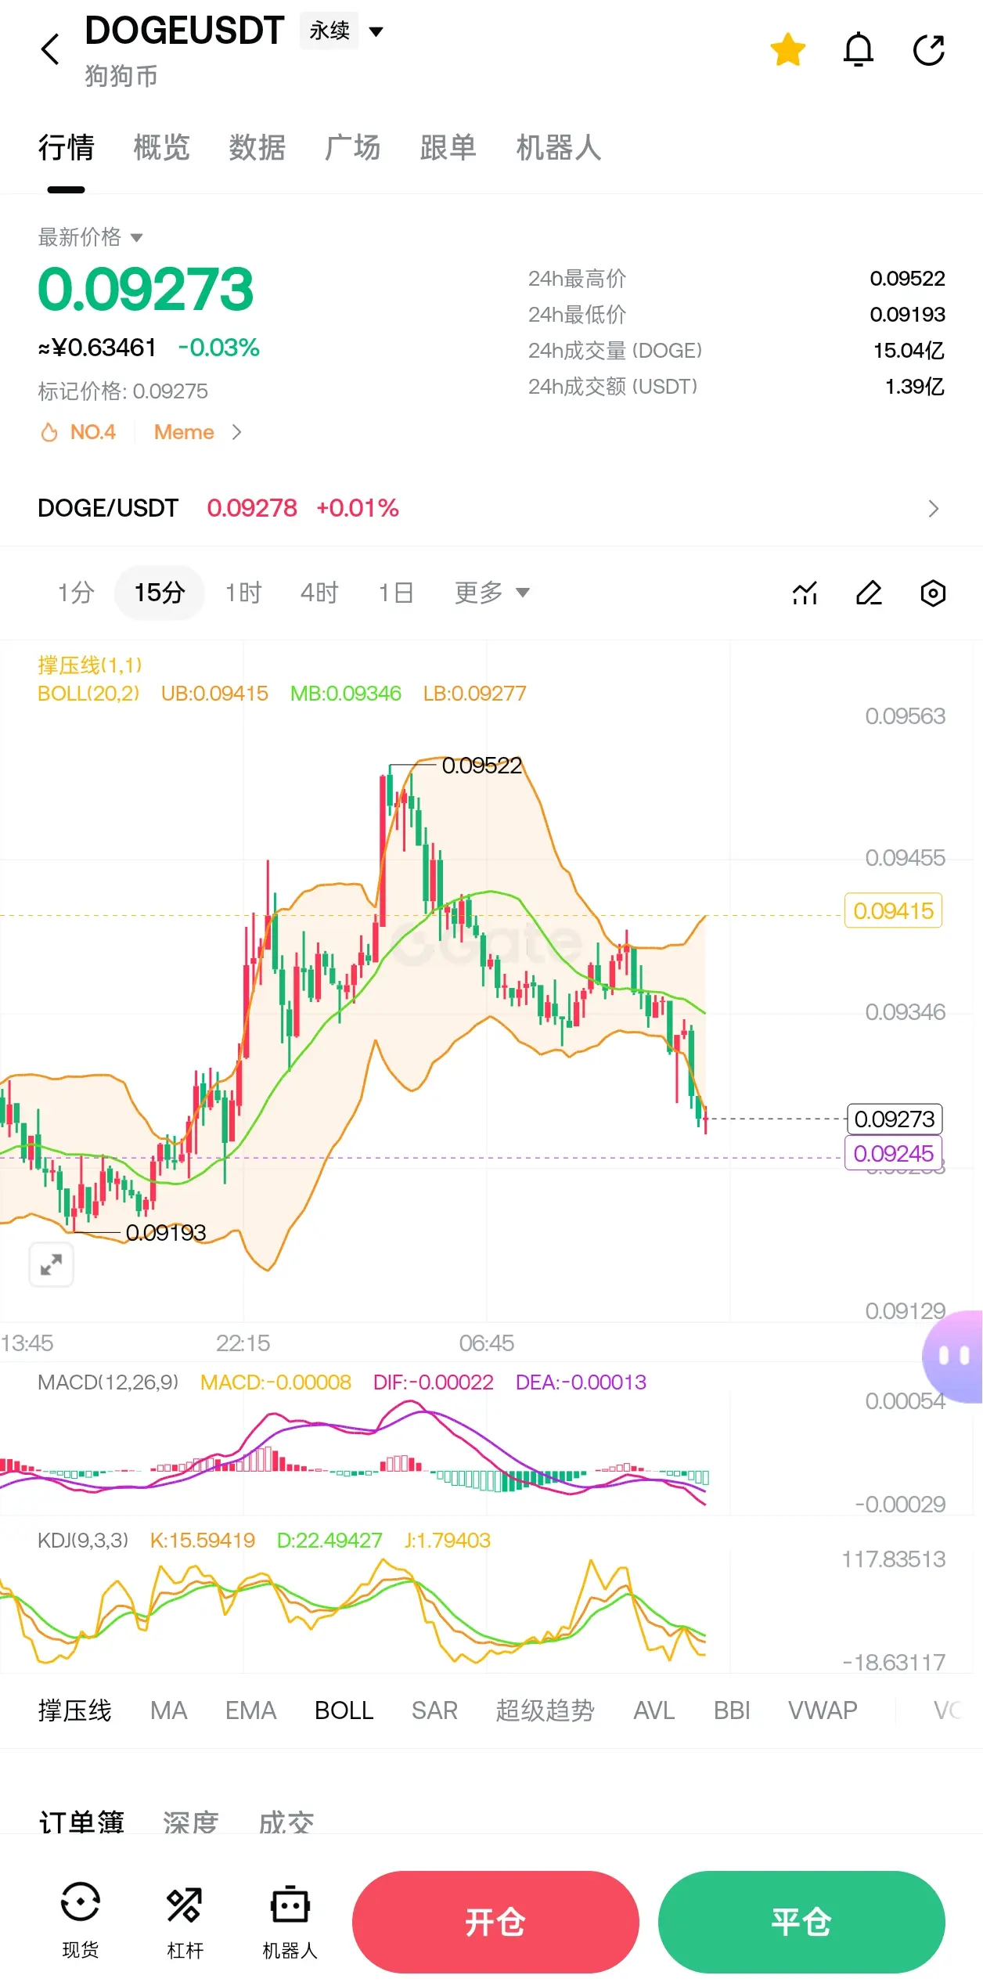Viewport: 983px width, 1986px height.
Task: Toggle MA indicator
Action: click(x=169, y=1710)
